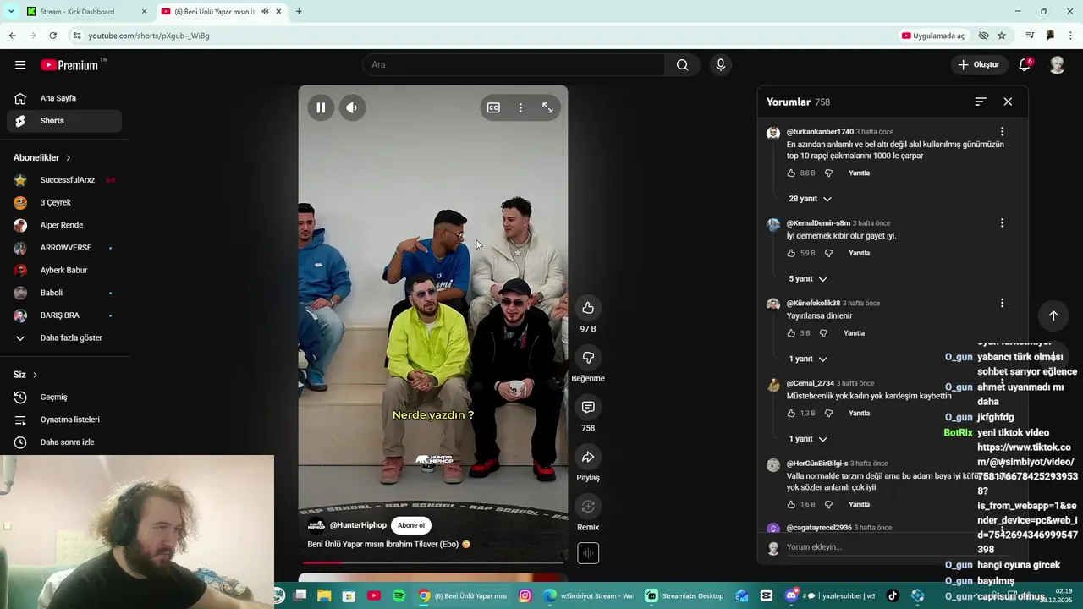The width and height of the screenshot is (1083, 609).
Task: Open Alper Rende subscription channel
Action: [x=64, y=225]
